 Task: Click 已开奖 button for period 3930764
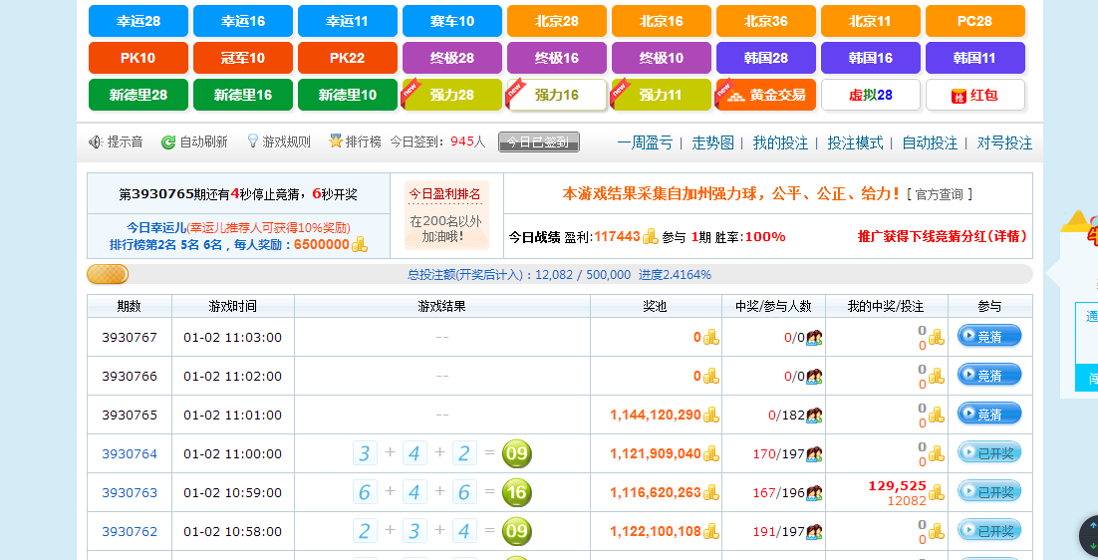pyautogui.click(x=988, y=454)
